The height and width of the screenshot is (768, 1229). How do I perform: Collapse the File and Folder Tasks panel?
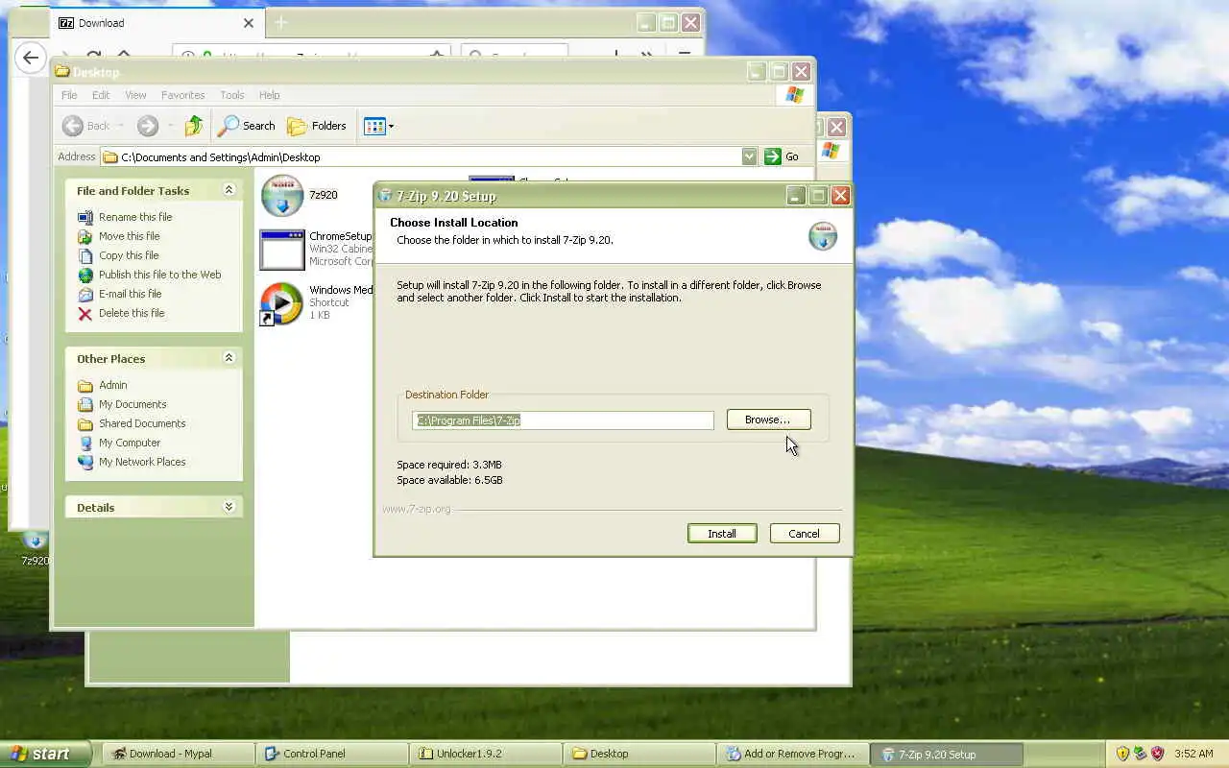tap(229, 190)
